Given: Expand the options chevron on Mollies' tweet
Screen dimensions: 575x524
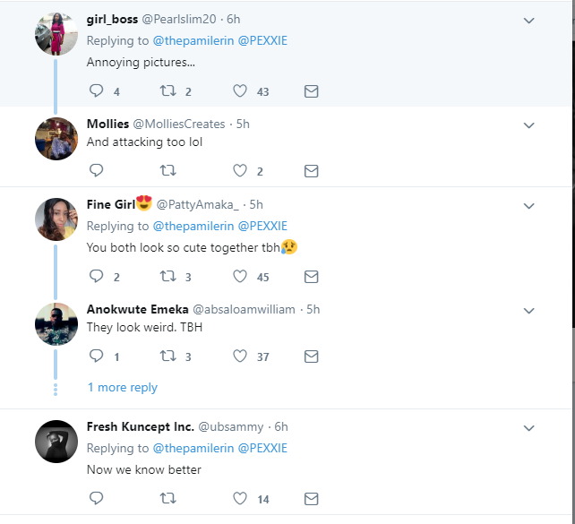Looking at the screenshot, I should 528,125.
